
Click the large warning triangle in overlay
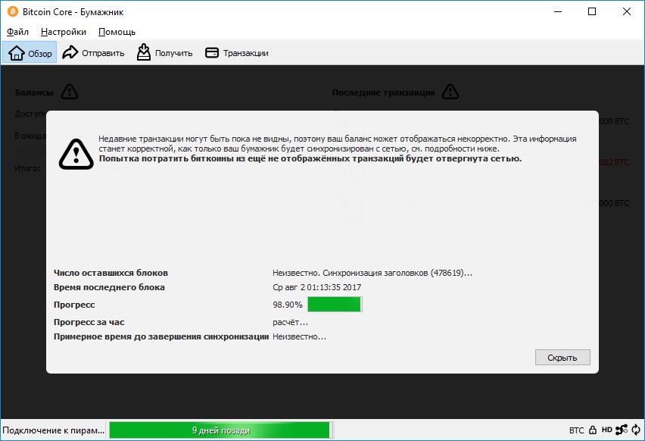[76, 154]
